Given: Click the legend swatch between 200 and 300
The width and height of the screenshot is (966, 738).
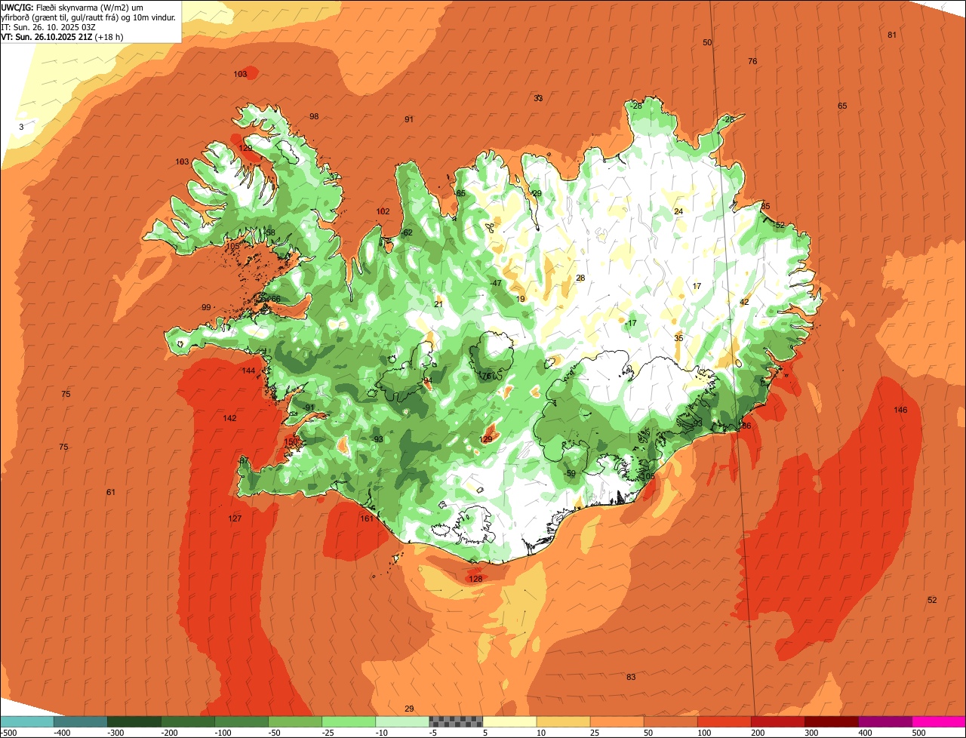Looking at the screenshot, I should [777, 721].
